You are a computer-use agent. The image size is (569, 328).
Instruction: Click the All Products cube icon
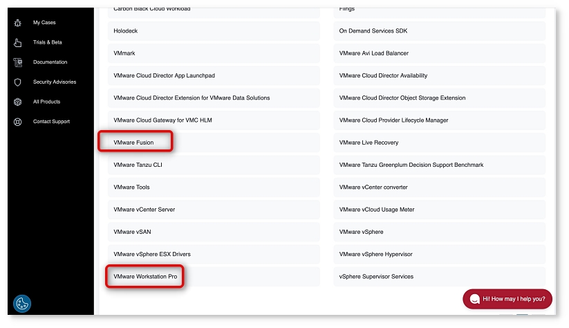click(18, 102)
